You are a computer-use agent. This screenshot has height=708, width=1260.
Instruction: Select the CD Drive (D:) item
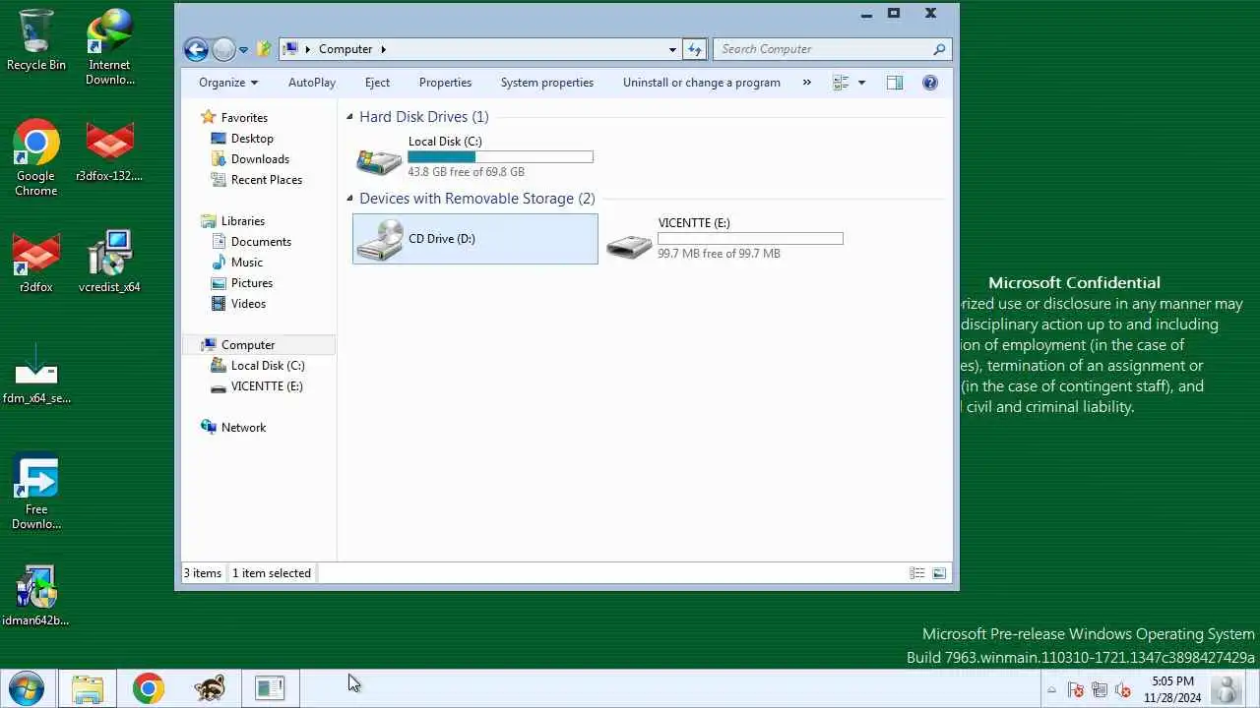(x=475, y=239)
